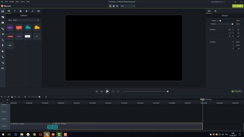Switch to the Shapes annotation tab
Viewport: 244px width, 137px height.
21,11
